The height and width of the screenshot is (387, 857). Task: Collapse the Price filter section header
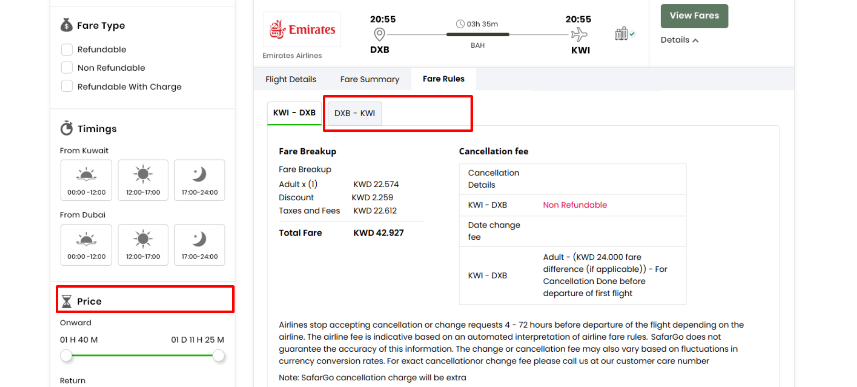(89, 301)
